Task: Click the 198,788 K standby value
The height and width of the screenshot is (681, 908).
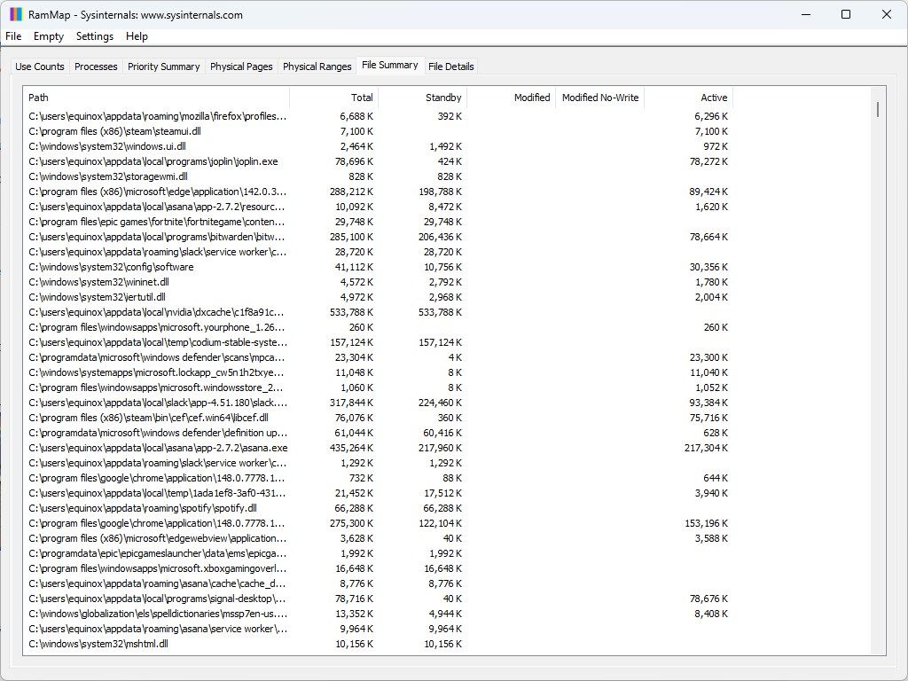Action: click(440, 192)
